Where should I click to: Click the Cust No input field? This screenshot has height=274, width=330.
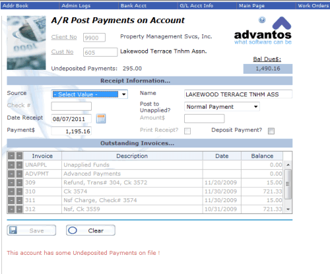pos(100,52)
